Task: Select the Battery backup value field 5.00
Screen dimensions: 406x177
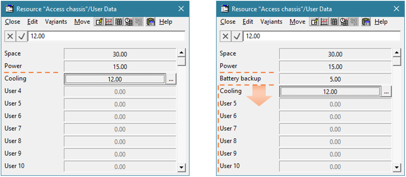Action: pyautogui.click(x=335, y=79)
